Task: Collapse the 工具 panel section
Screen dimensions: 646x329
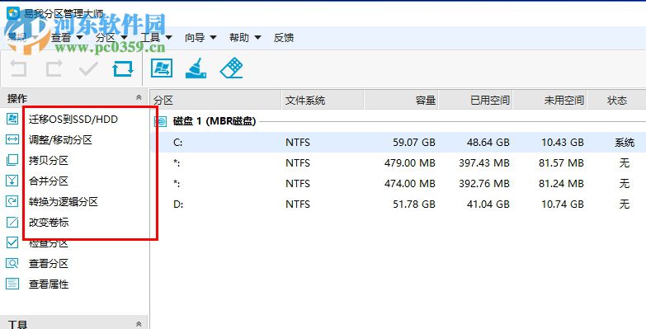Action: [x=139, y=324]
